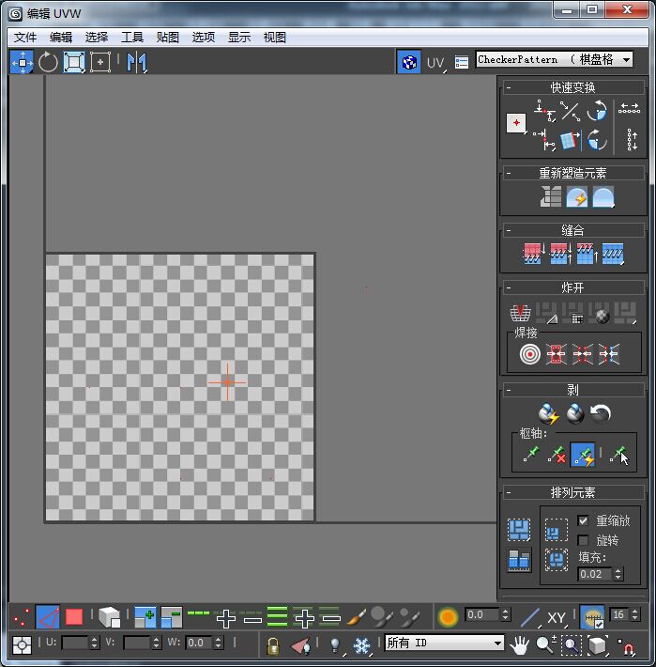Open the 工具 menu
This screenshot has height=667, width=656.
(132, 38)
